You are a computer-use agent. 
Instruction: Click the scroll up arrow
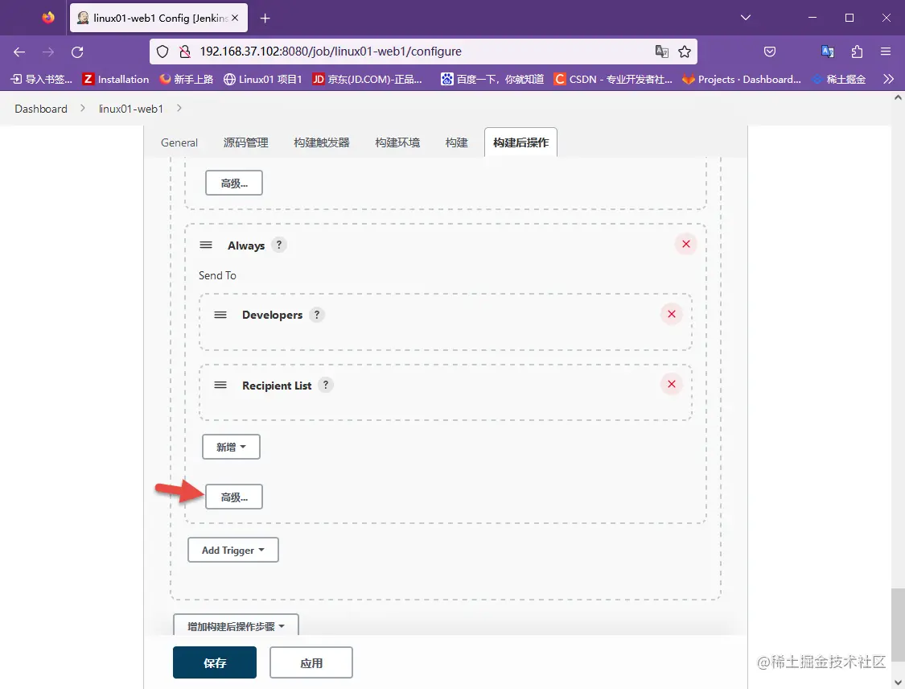tap(898, 97)
